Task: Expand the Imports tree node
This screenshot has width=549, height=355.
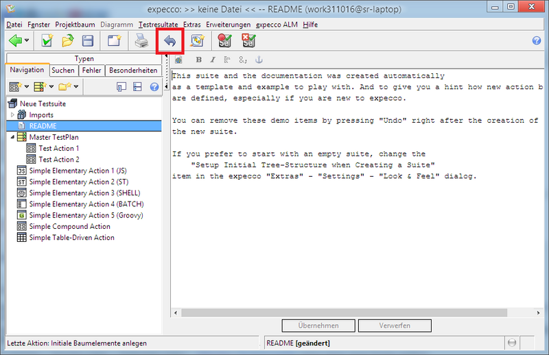Action: point(12,114)
